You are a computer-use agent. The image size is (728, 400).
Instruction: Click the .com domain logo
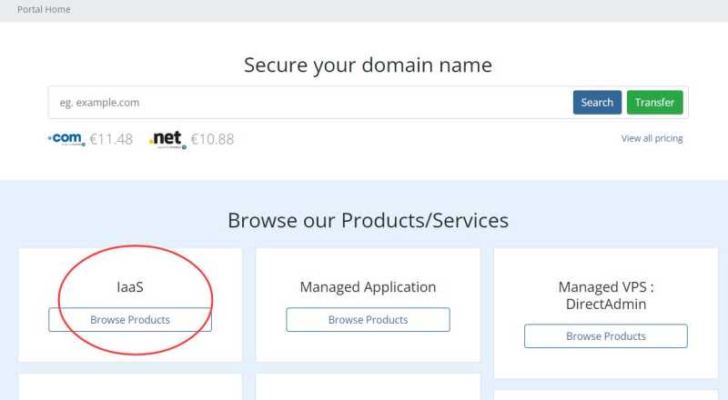pos(66,139)
